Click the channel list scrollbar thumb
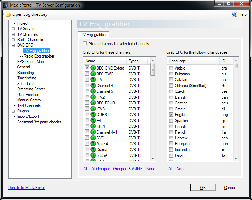Screen dimensions: 252x200 click(153, 69)
